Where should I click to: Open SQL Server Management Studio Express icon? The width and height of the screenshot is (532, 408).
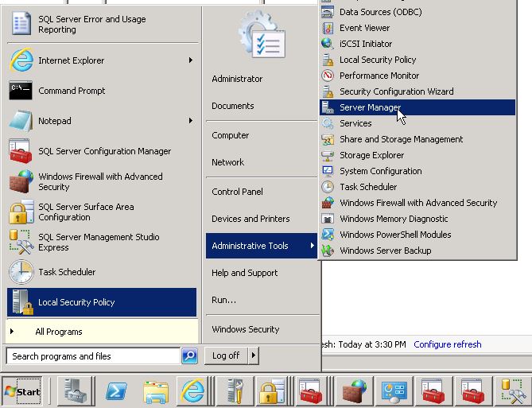pyautogui.click(x=21, y=242)
